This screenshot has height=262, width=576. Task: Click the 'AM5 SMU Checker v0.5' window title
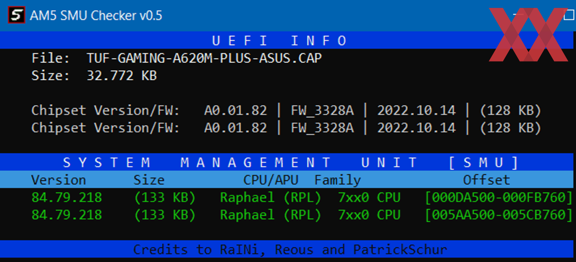(96, 16)
